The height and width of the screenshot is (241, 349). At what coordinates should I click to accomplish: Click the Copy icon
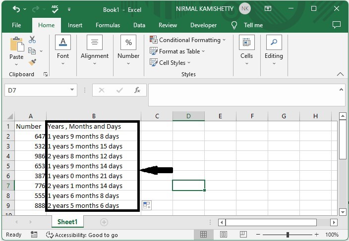pos(32,51)
